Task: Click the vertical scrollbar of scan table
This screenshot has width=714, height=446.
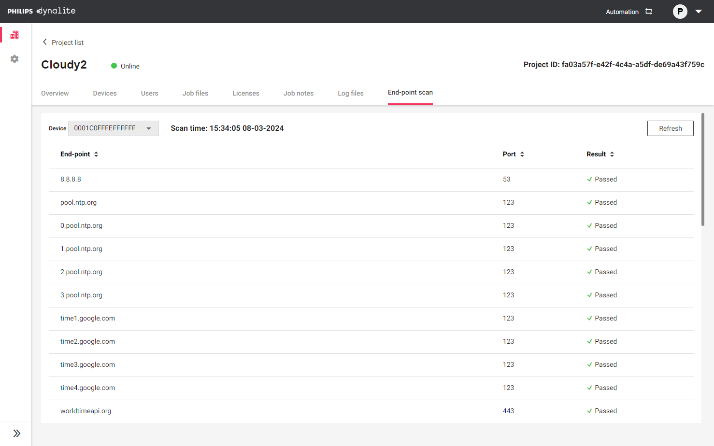Action: 703,169
